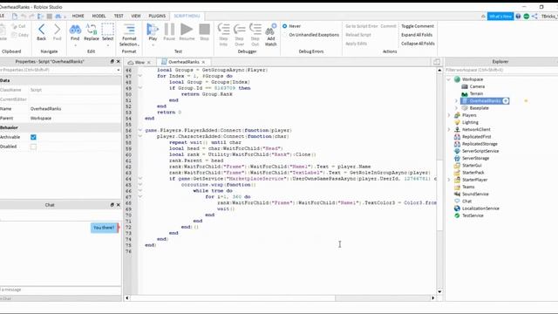558x314 pixels.
Task: Select the Never debug errors radio button
Action: [285, 26]
